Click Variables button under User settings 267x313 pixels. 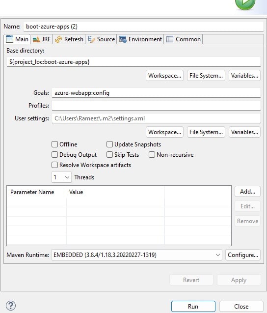coord(244,132)
